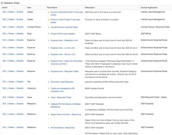Click 'Due Date and description cannot be blank'
Viewport: 172px width, 135px height.
click(103, 98)
